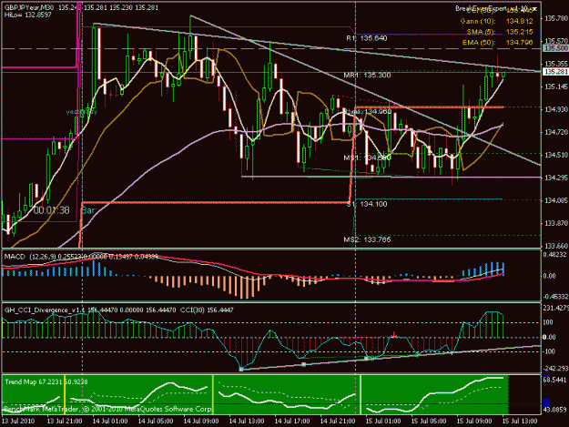The image size is (569, 427).
Task: Click the BenchMark MetaTrader copyright text
Action: [107, 409]
